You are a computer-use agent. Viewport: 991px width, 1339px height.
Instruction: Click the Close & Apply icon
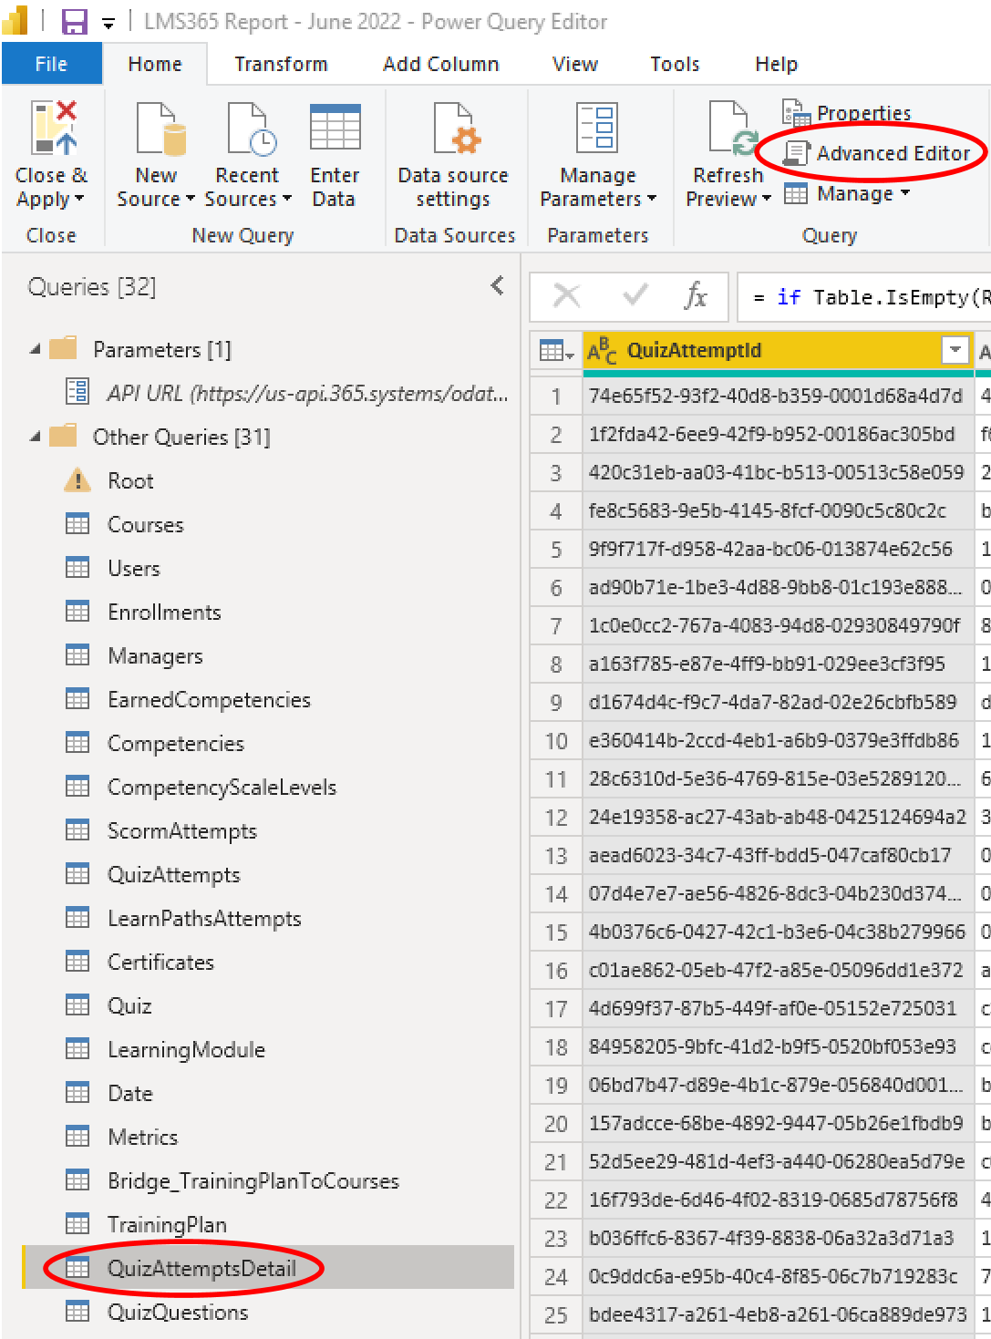point(53,129)
